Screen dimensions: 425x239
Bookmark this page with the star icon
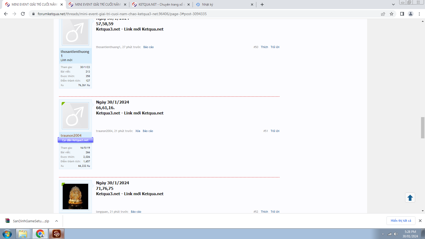(392, 14)
